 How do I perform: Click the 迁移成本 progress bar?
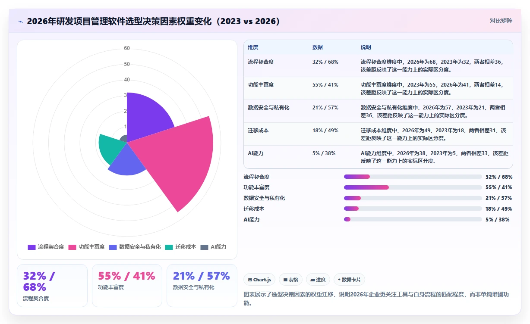click(413, 209)
